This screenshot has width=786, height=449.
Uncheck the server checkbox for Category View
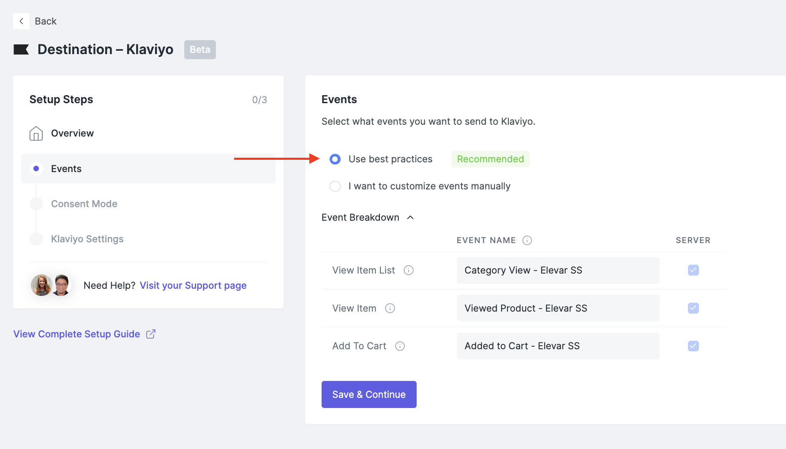point(693,270)
